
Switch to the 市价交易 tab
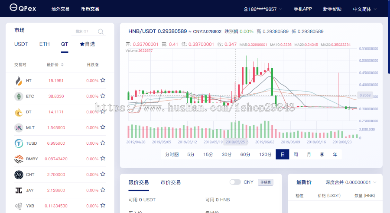[171, 182]
